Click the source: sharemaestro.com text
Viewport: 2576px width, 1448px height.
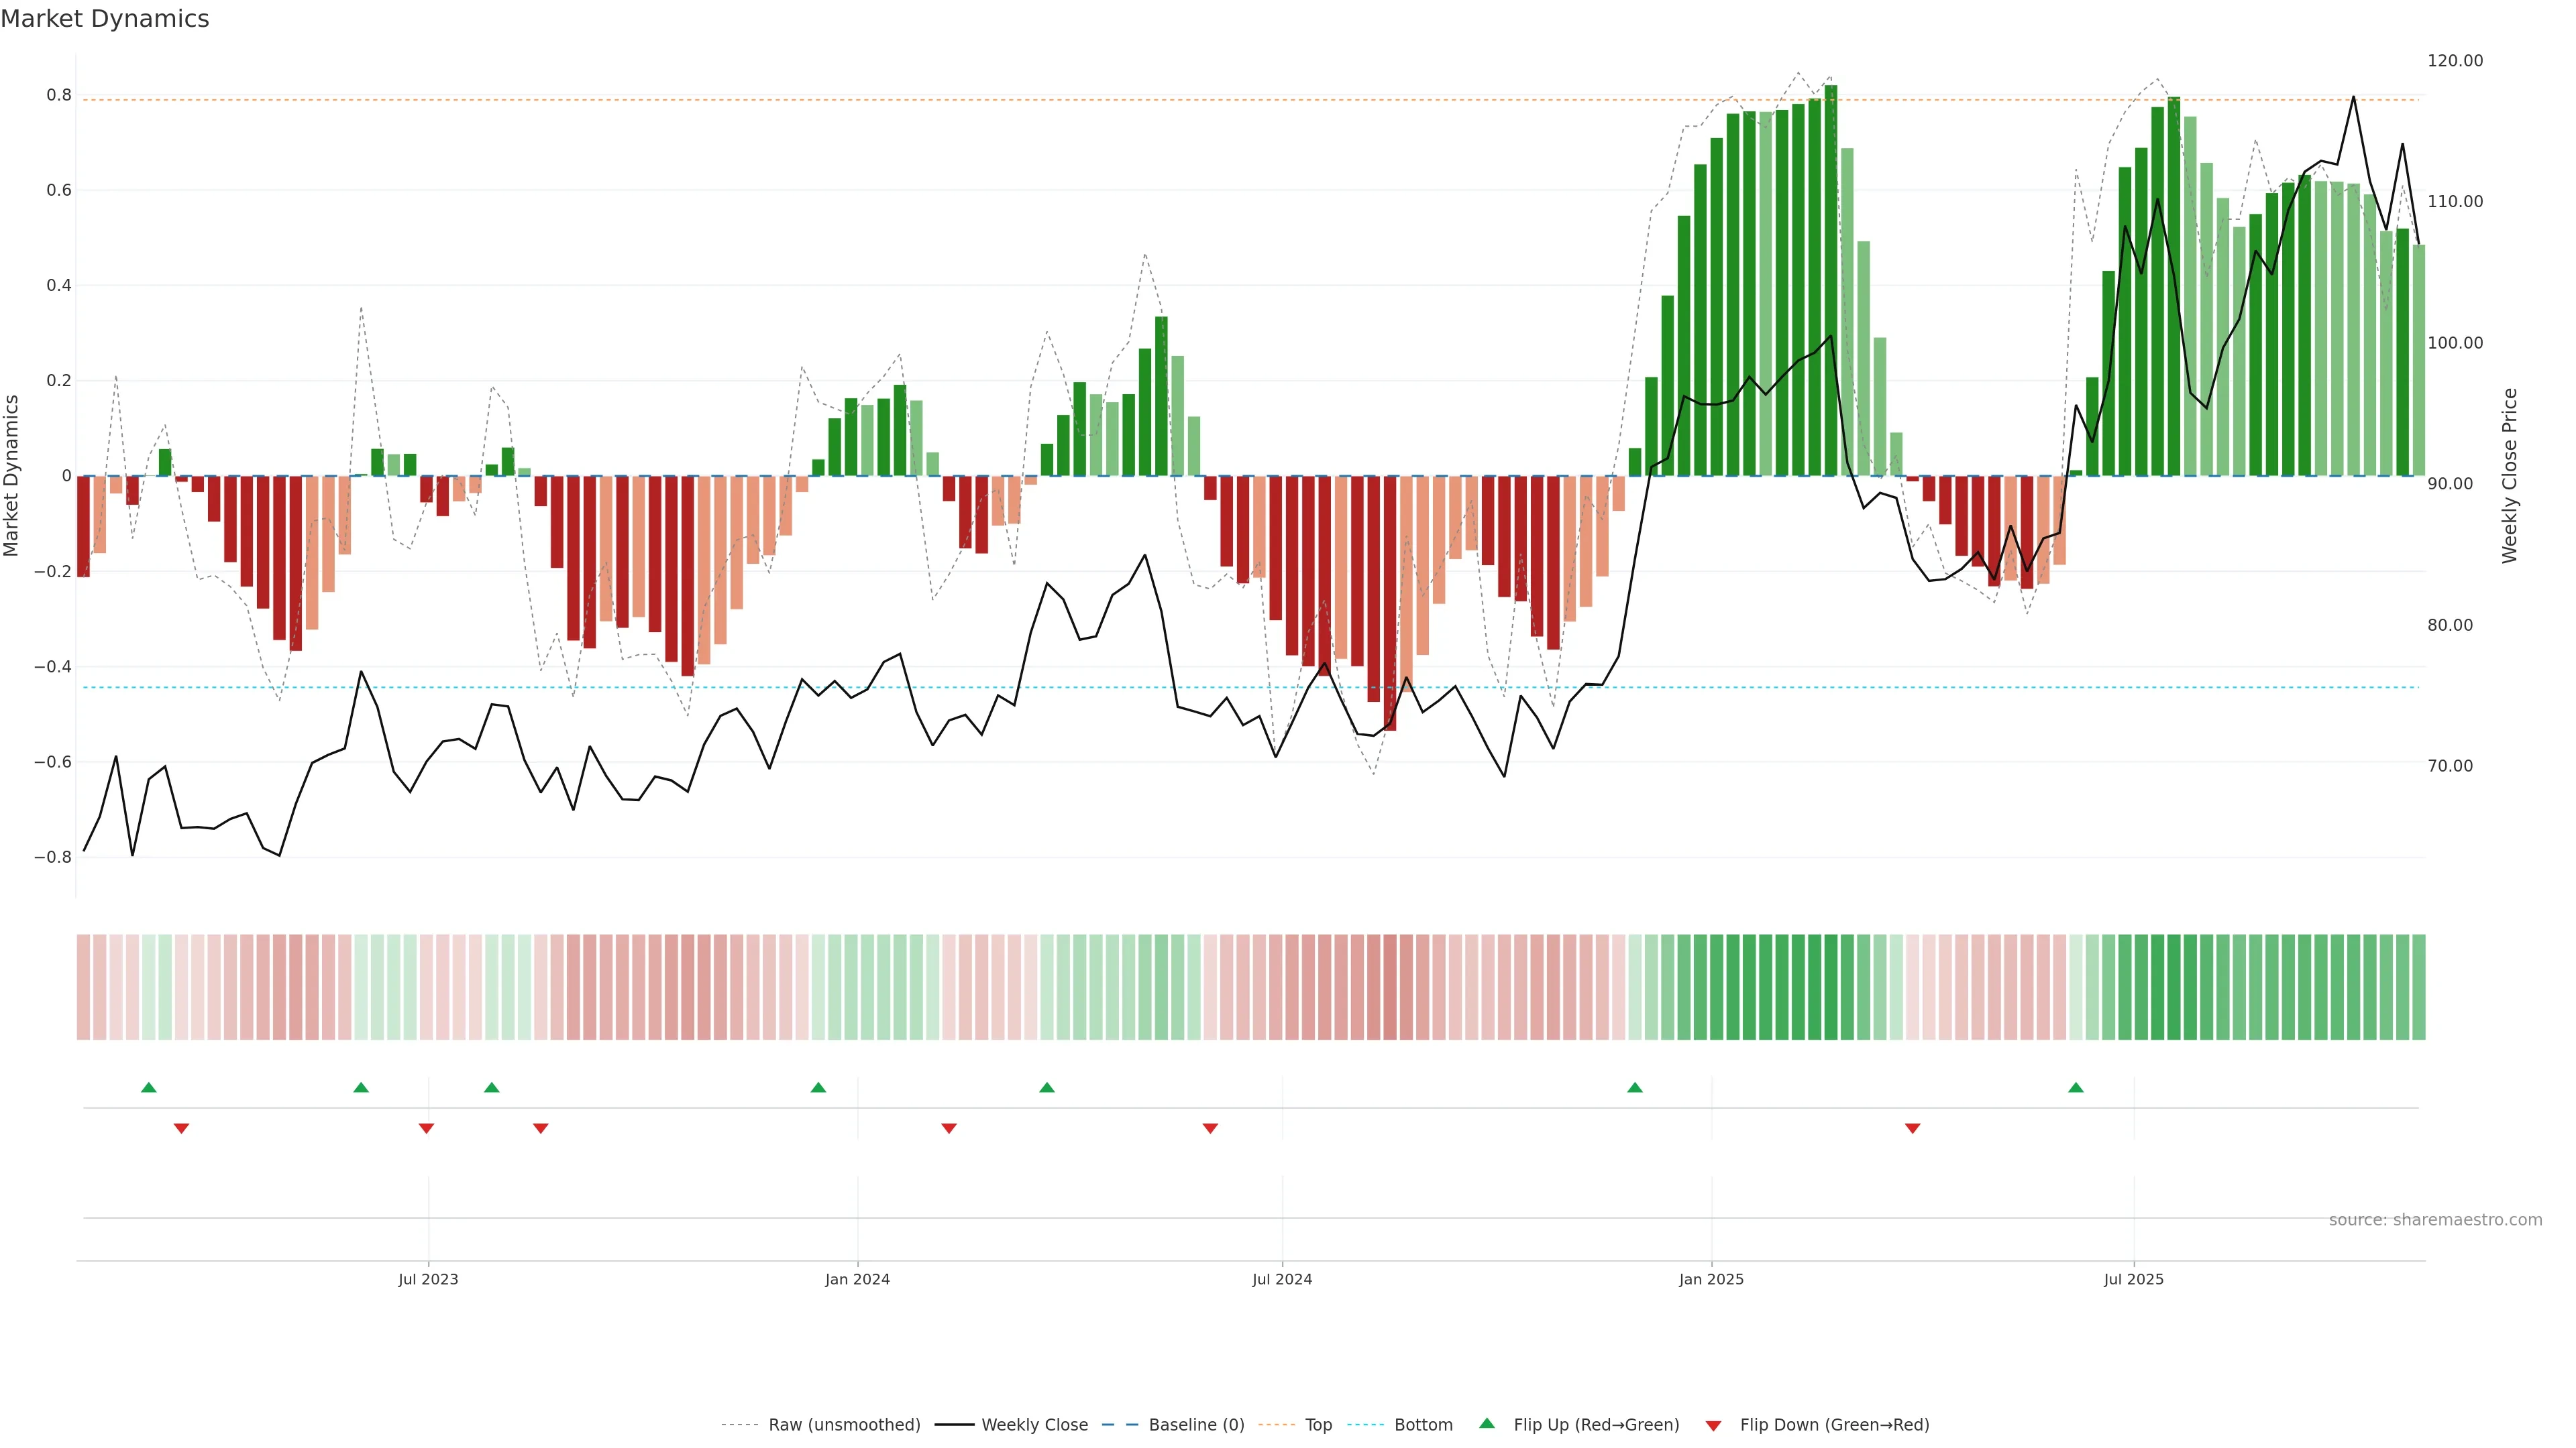point(2435,1220)
